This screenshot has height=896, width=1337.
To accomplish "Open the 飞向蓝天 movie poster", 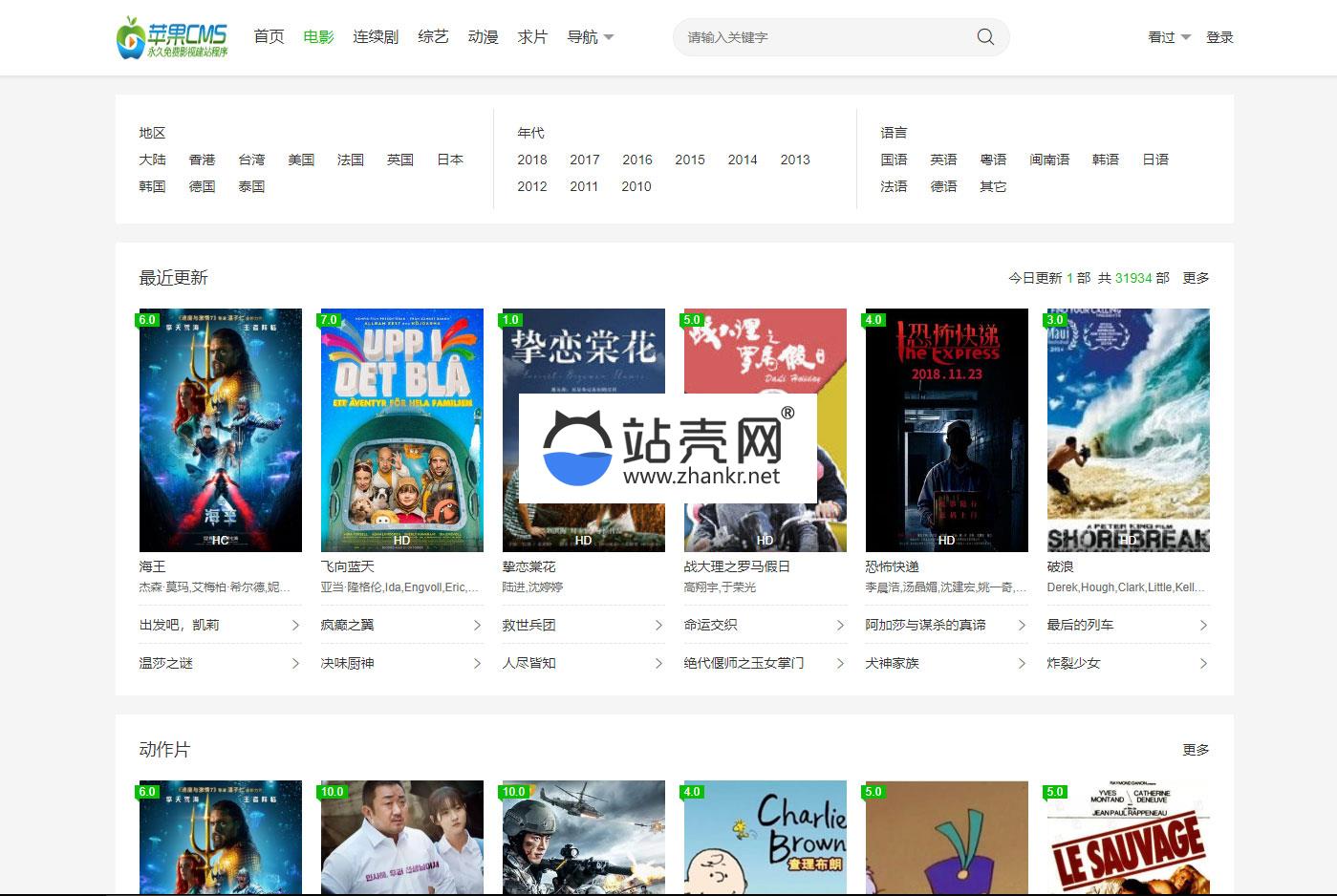I will (x=402, y=430).
